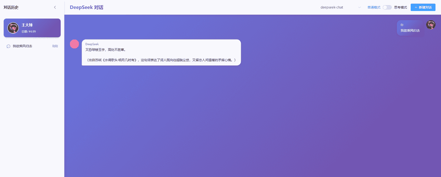Click the user message bubble 我欲乘风归去
The image size is (441, 177).
(410, 28)
